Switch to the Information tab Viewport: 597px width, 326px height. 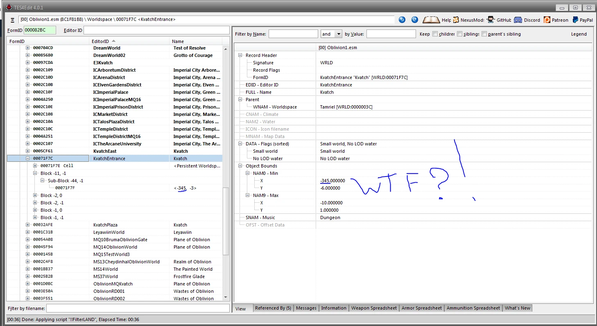[x=334, y=308]
